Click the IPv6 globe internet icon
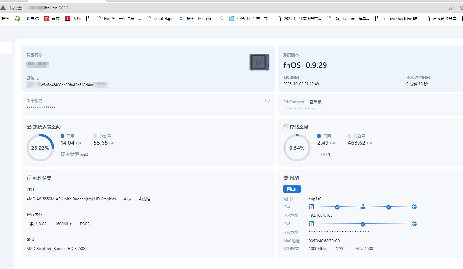 414,224
